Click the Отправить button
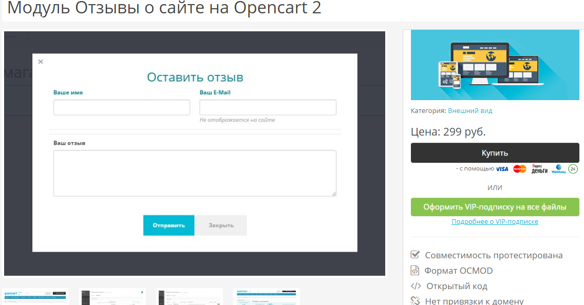The image size is (584, 305). pyautogui.click(x=168, y=225)
